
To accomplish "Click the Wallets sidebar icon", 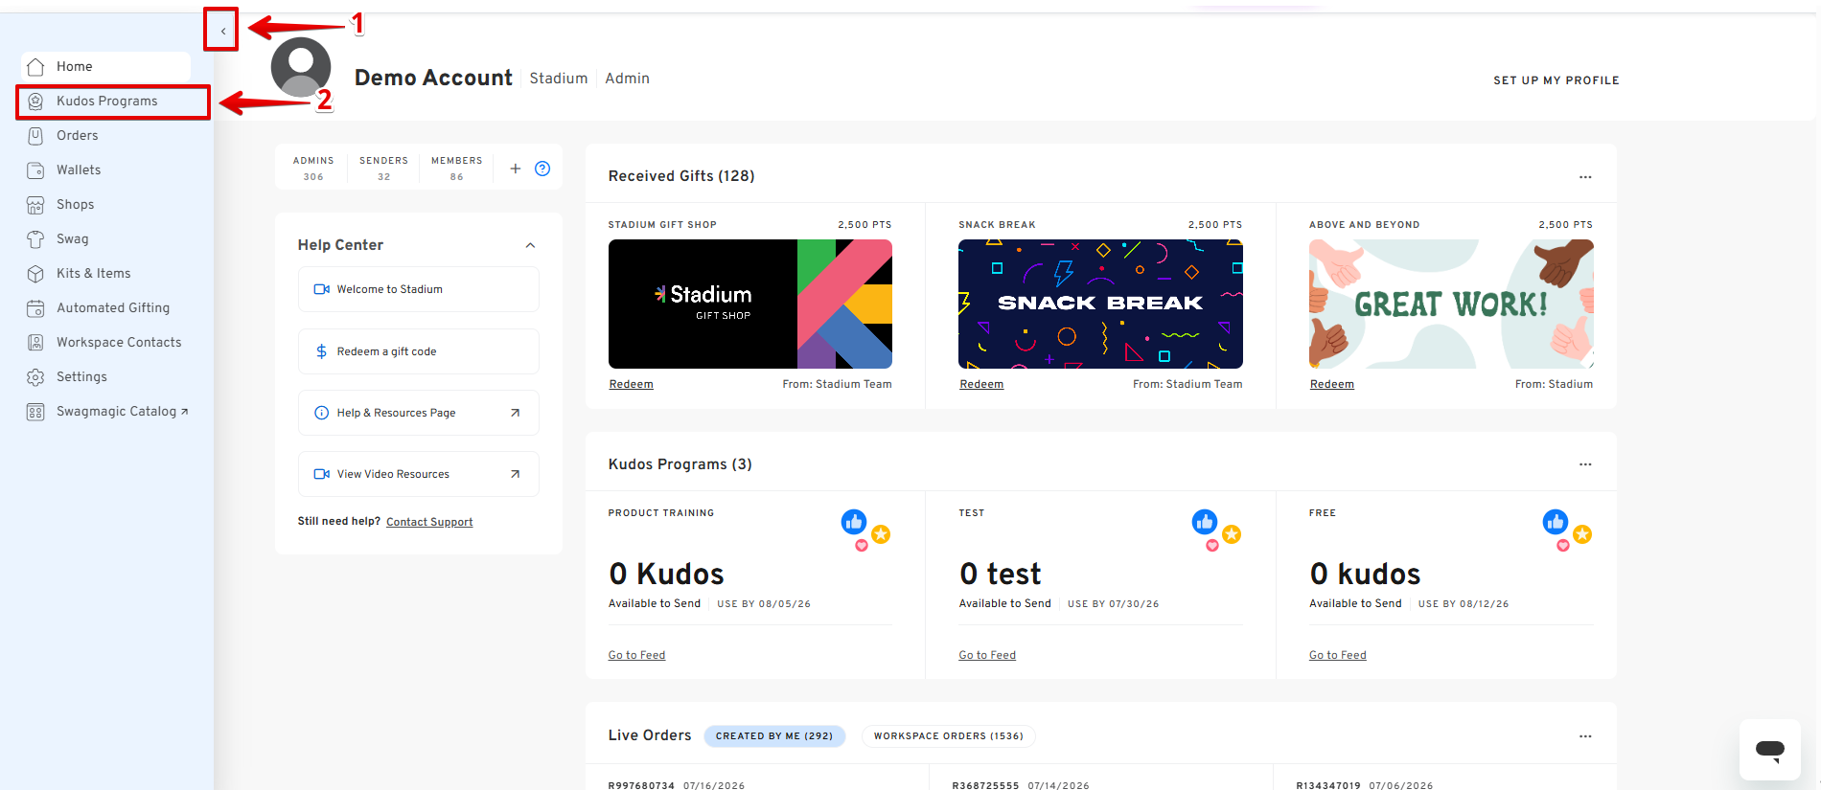I will (x=35, y=170).
